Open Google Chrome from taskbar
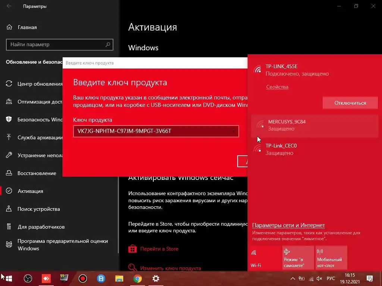Image resolution: width=382 pixels, height=286 pixels. tap(137, 279)
